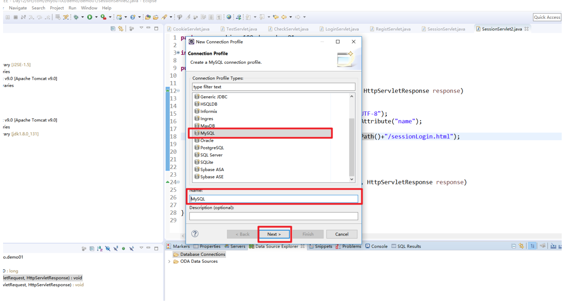
Task: Click the Debug bug icon in toolbar
Action: [x=76, y=17]
